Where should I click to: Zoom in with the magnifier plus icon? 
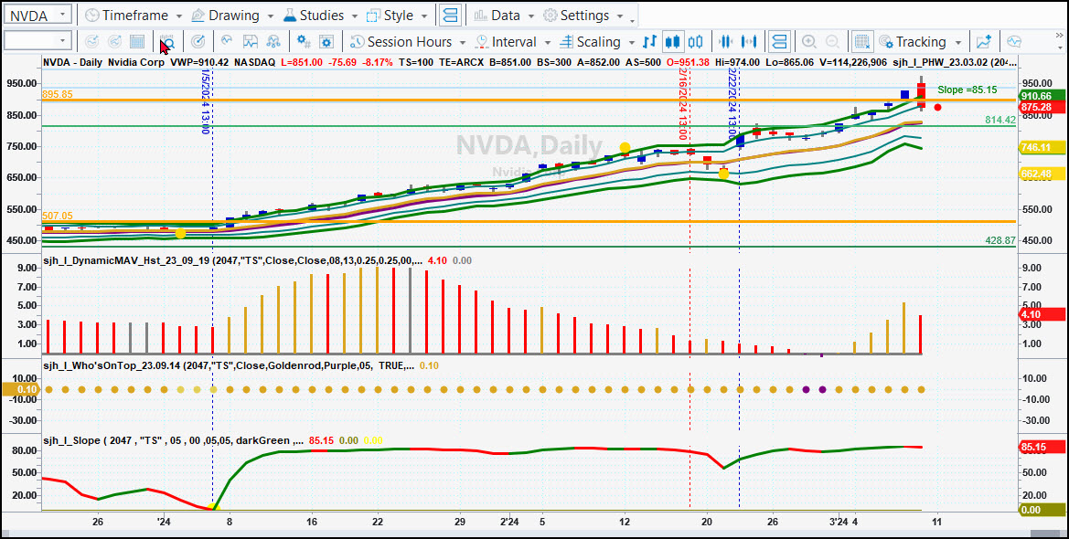[x=809, y=41]
